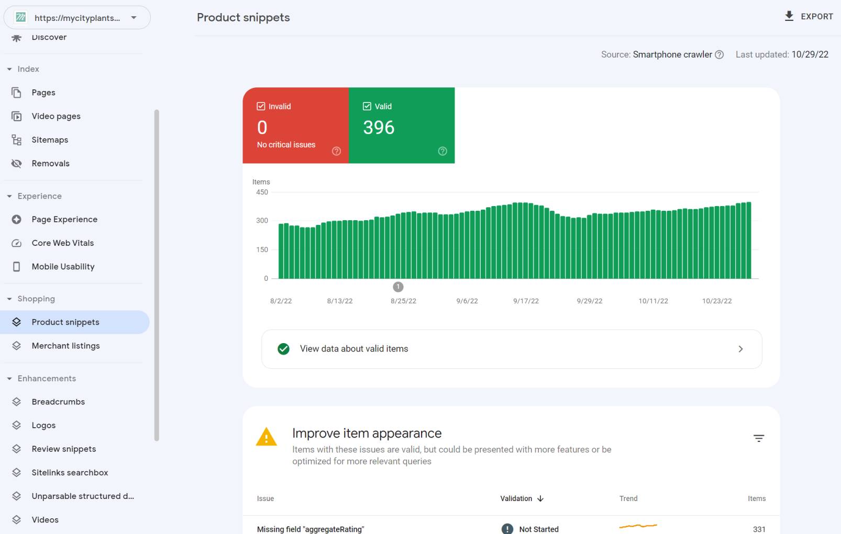Open Sitelinks searchbox report
Image resolution: width=841 pixels, height=534 pixels.
tap(70, 472)
